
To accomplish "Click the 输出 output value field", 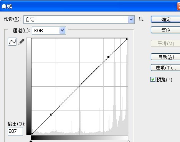I will pos(15,131).
